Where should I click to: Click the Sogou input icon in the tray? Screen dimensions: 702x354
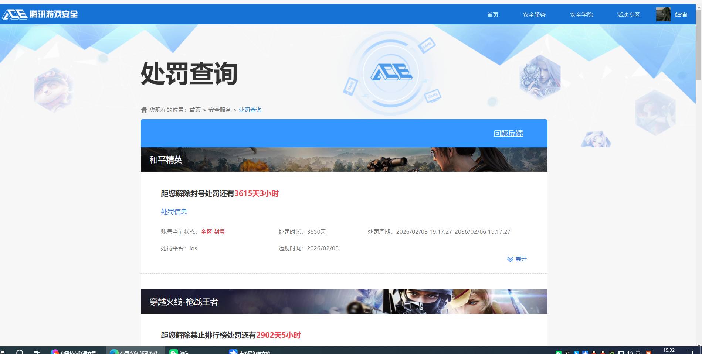coord(649,351)
